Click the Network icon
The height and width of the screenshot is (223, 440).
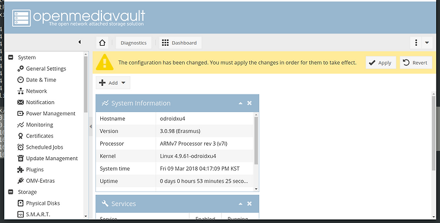[x=21, y=91]
